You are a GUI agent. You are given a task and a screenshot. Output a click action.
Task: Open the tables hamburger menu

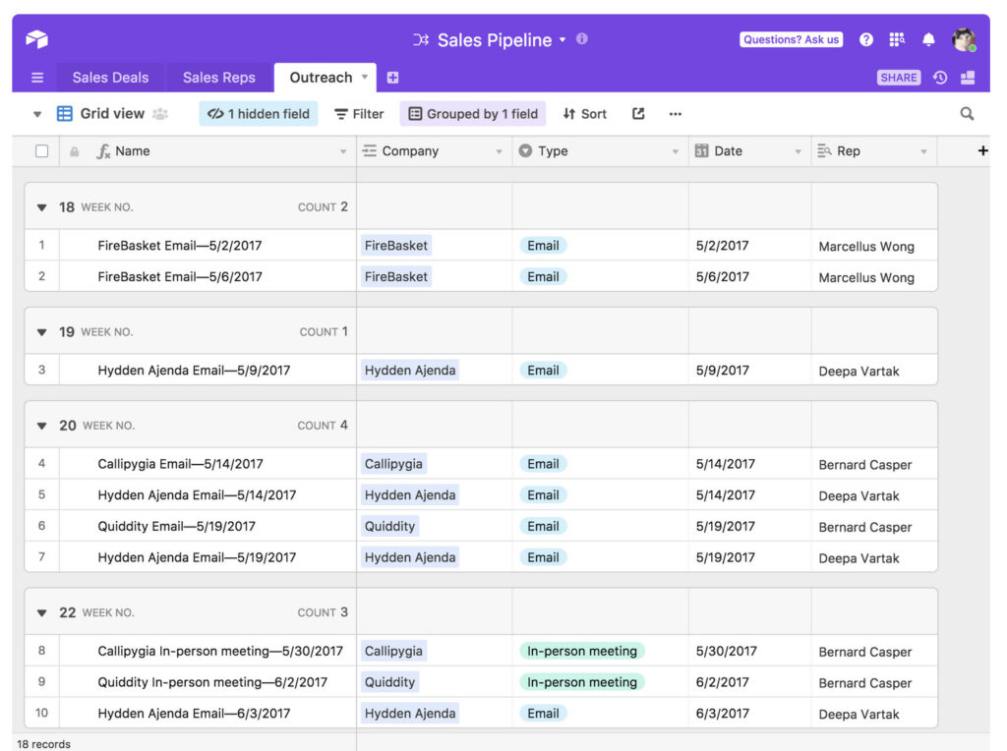37,78
